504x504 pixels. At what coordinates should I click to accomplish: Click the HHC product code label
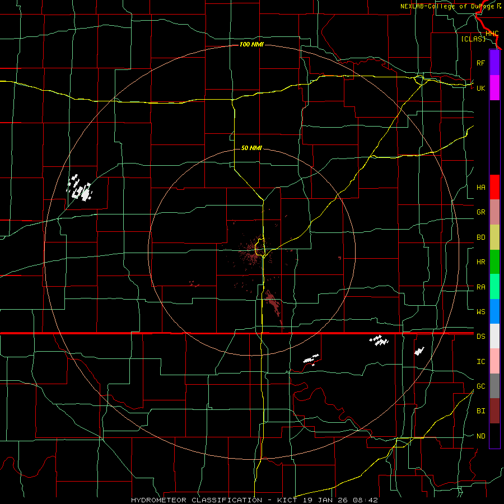pyautogui.click(x=492, y=34)
